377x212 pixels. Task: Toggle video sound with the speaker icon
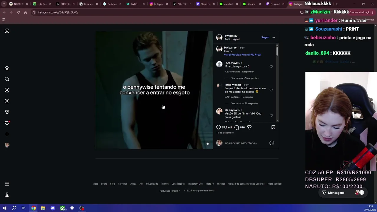208,144
